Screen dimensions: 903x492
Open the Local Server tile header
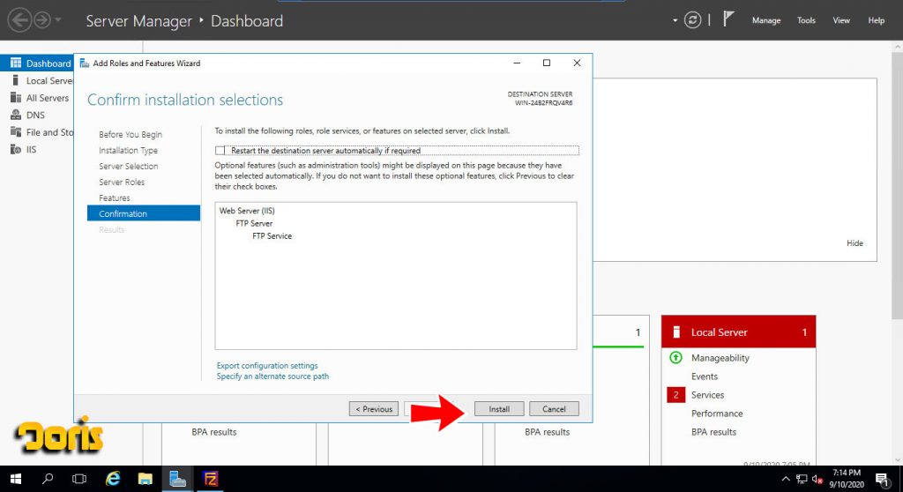coord(738,332)
